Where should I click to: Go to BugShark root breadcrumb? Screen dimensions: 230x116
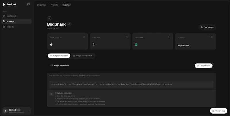coord(41,5)
